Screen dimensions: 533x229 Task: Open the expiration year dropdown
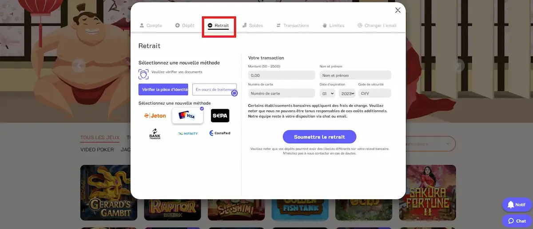coord(347,93)
